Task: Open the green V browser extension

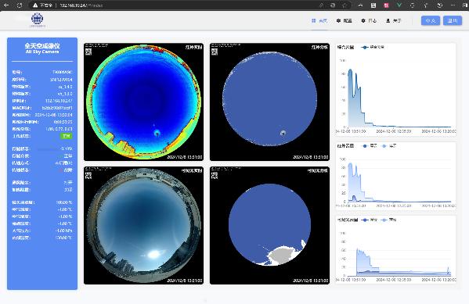Action: coord(399,5)
